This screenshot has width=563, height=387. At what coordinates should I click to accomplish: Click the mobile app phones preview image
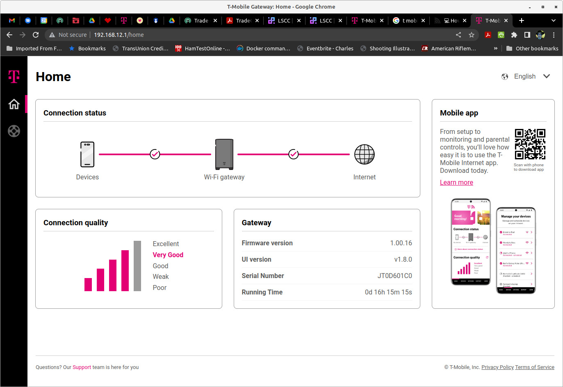493,246
